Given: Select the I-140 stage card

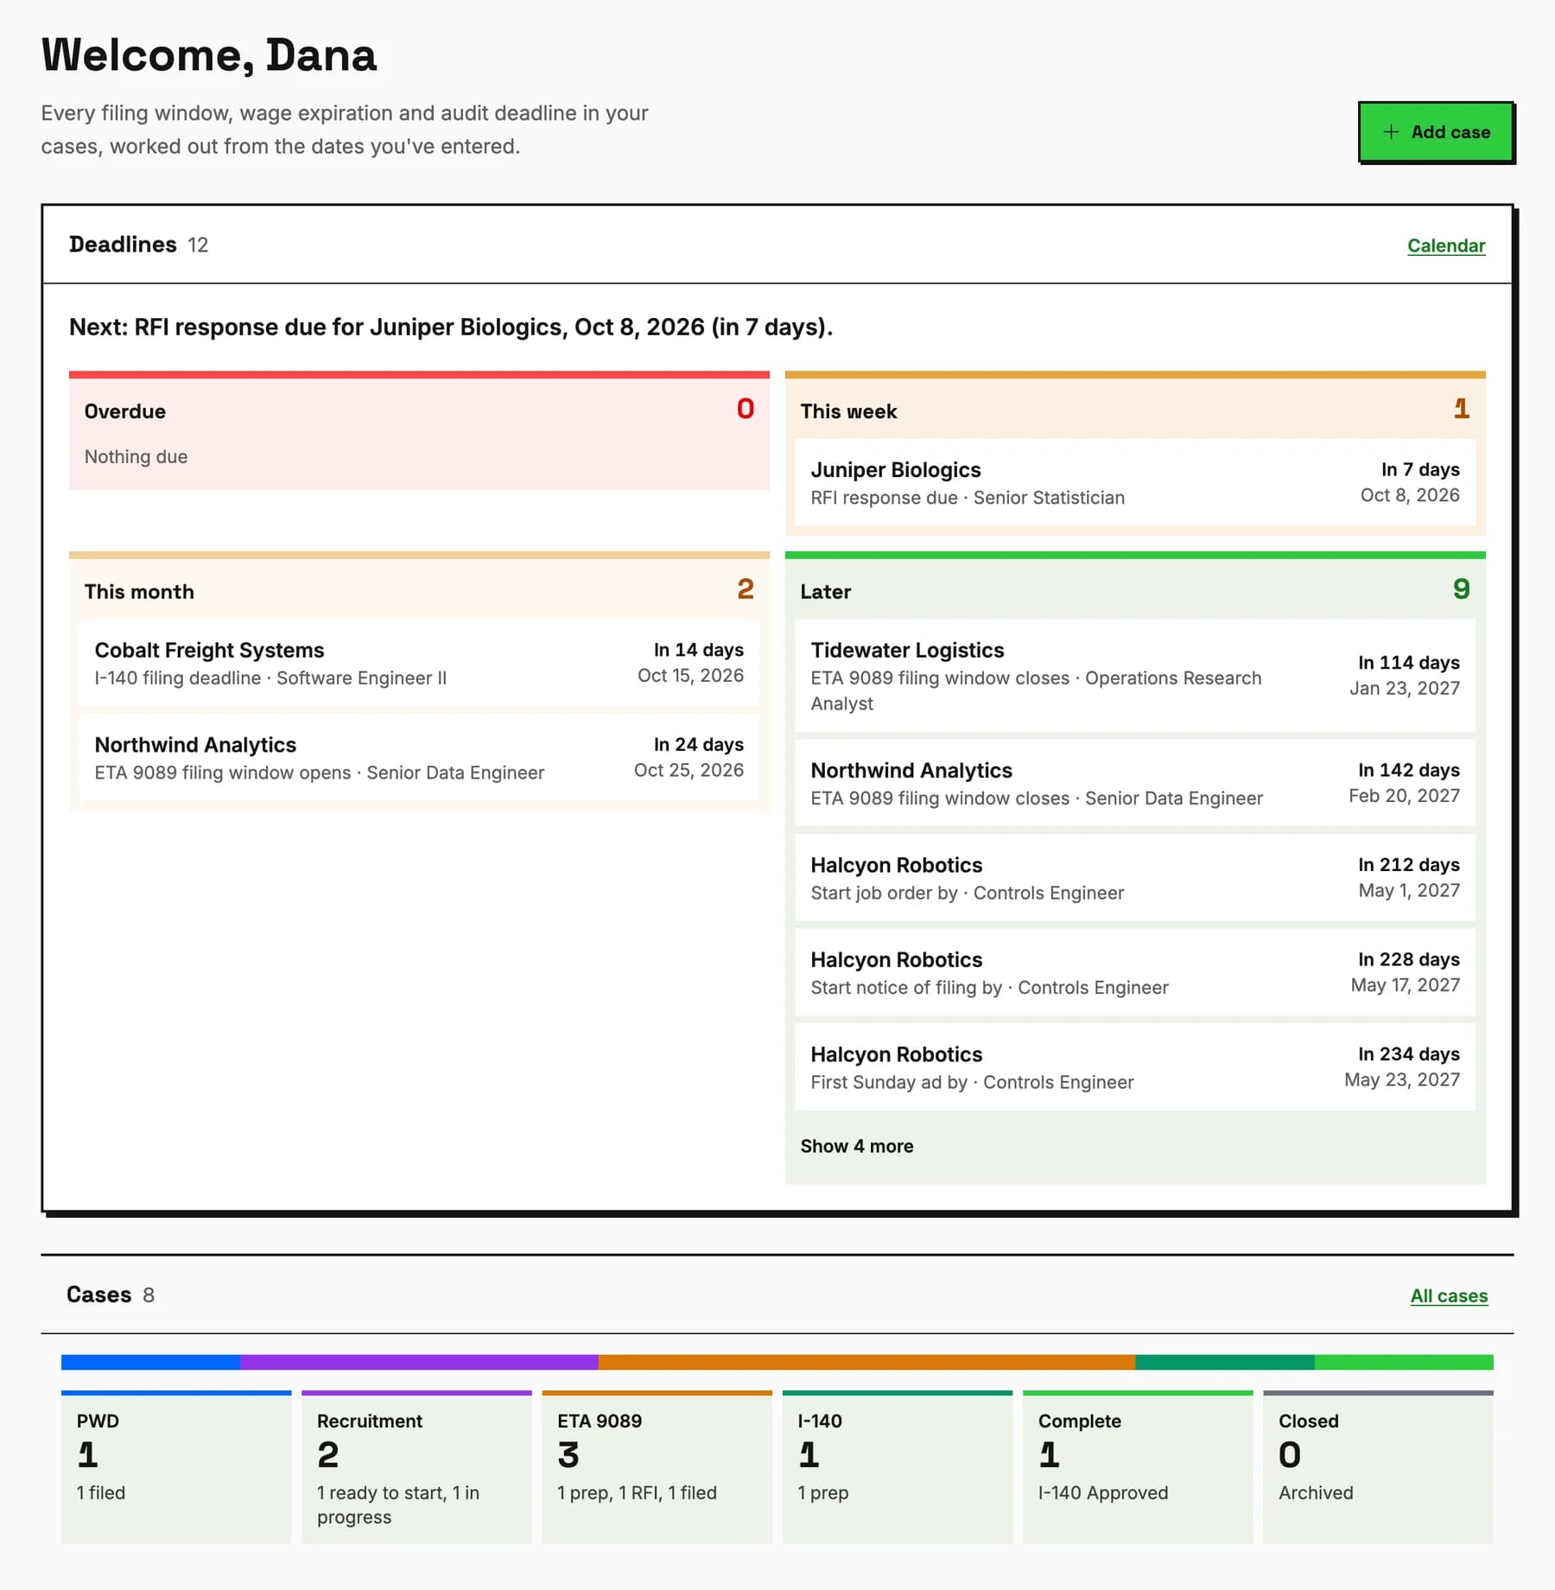Looking at the screenshot, I should [897, 1466].
